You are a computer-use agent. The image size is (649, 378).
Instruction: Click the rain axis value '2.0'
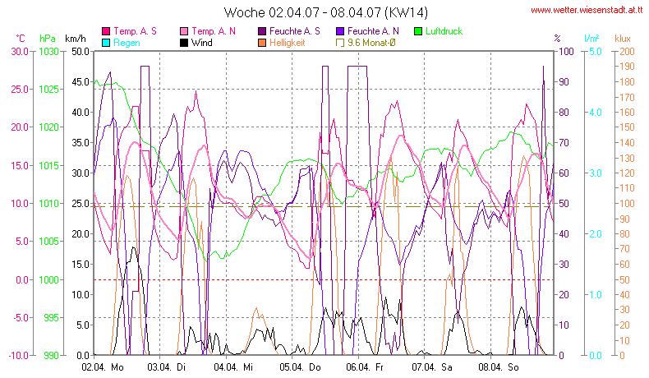pos(596,234)
